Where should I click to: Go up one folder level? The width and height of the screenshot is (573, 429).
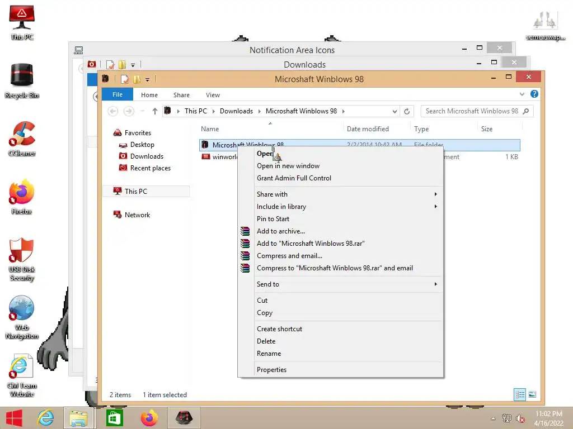point(154,111)
